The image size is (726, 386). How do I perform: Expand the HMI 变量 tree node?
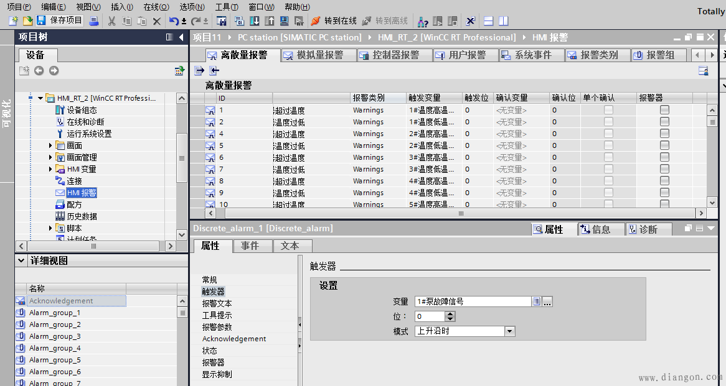(50, 169)
